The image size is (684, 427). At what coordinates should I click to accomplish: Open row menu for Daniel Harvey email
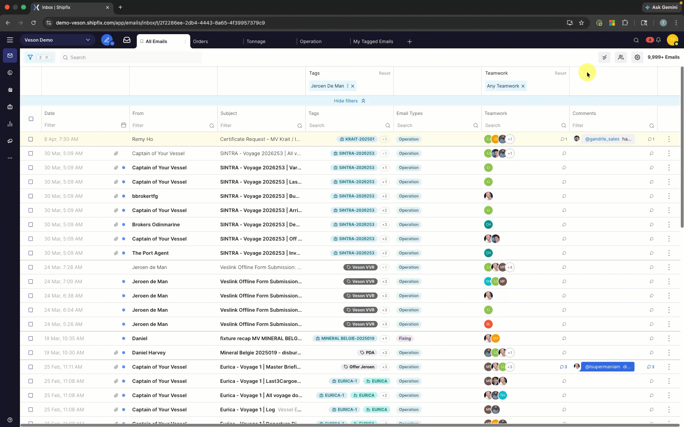(x=669, y=353)
